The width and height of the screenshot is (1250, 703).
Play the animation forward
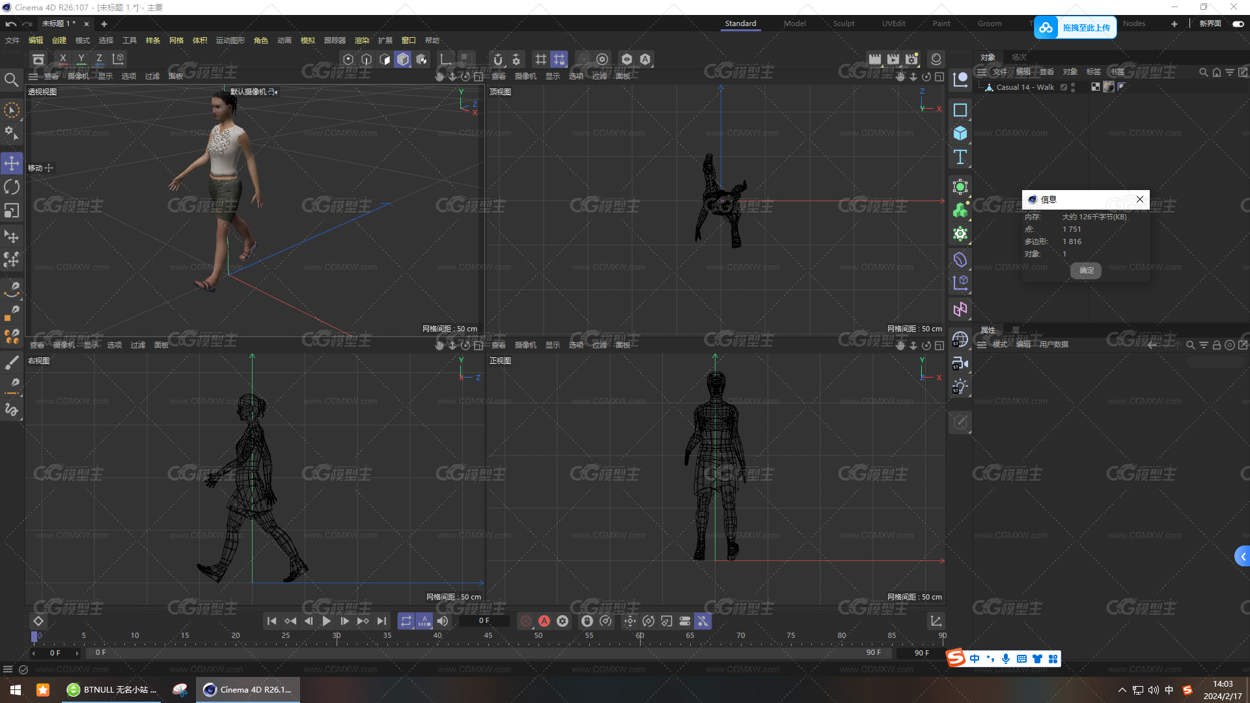326,621
